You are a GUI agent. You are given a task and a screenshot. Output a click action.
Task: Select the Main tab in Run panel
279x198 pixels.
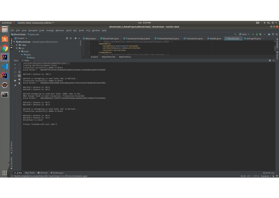tap(26, 61)
